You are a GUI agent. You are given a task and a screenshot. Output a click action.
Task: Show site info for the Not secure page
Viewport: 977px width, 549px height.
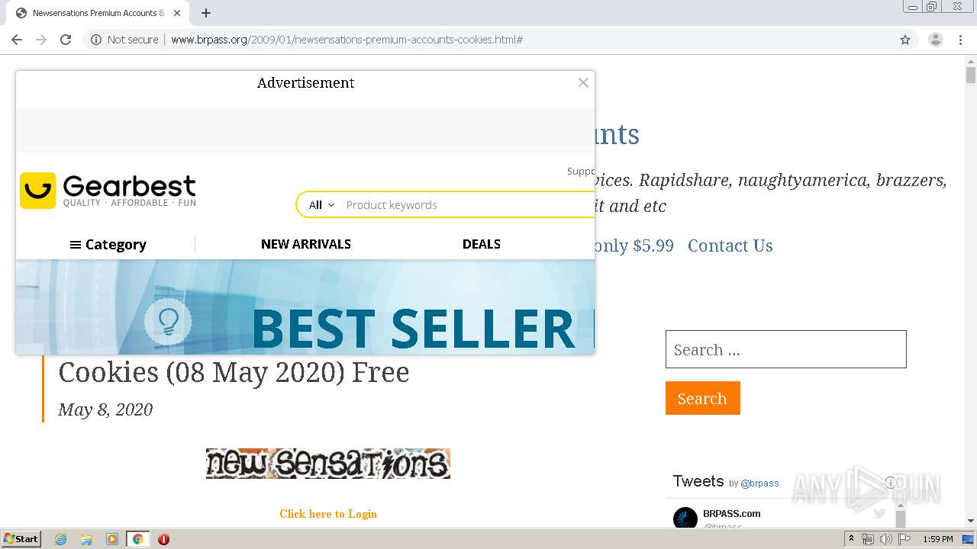point(124,40)
